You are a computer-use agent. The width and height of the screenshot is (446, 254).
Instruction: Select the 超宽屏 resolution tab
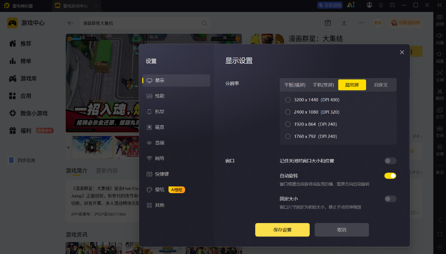(x=352, y=85)
